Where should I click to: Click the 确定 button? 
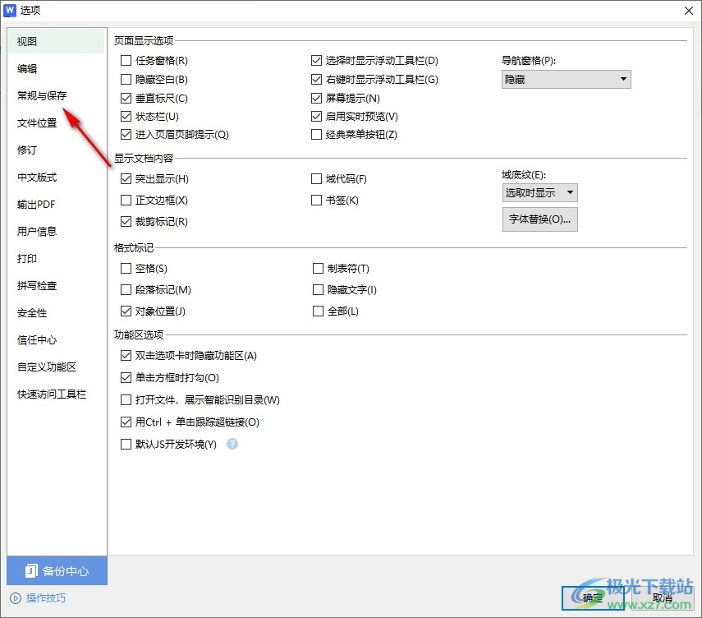tap(593, 597)
